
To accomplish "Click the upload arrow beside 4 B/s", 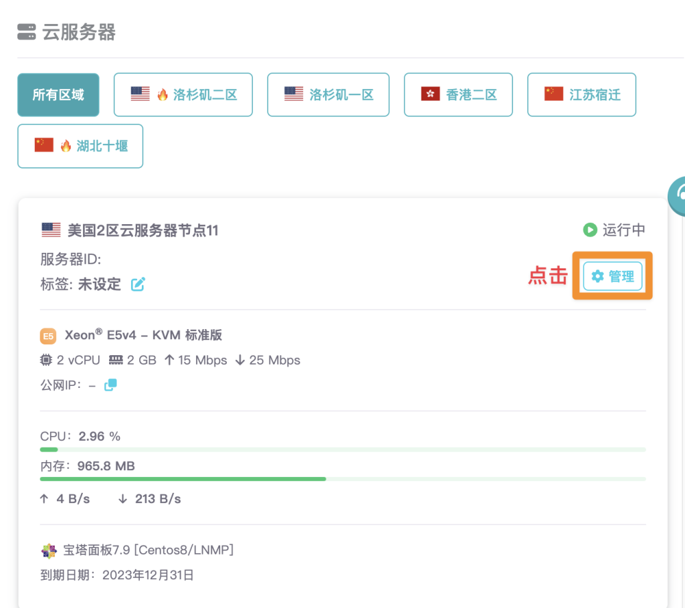I will tap(44, 499).
